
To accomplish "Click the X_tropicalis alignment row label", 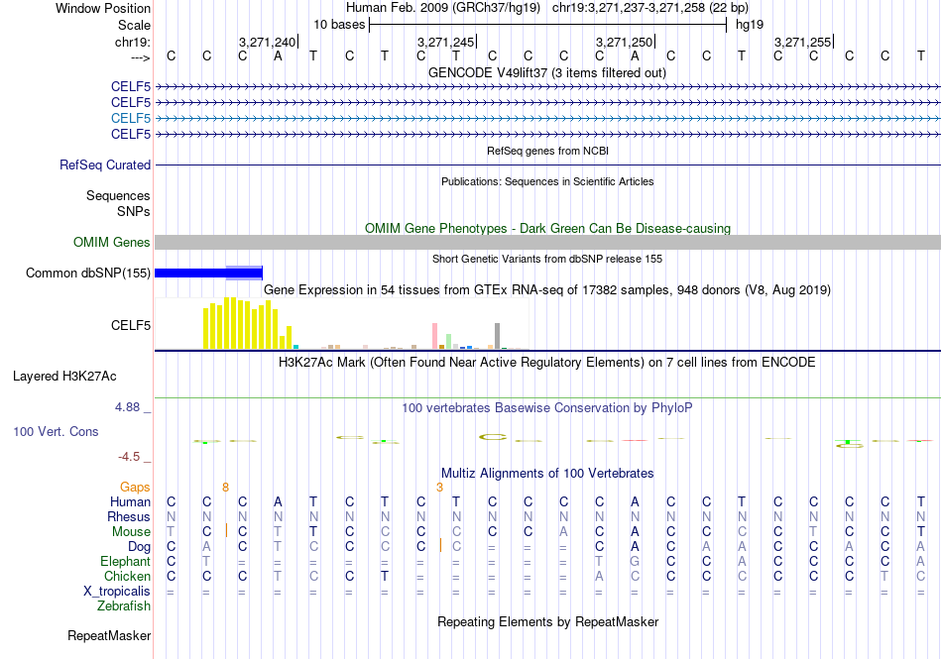I will (x=117, y=592).
